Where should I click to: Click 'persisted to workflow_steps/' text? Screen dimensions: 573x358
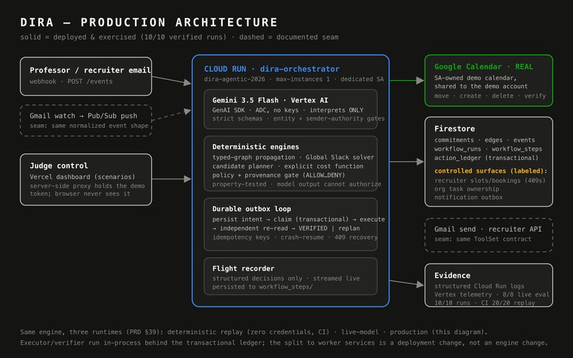(263, 287)
